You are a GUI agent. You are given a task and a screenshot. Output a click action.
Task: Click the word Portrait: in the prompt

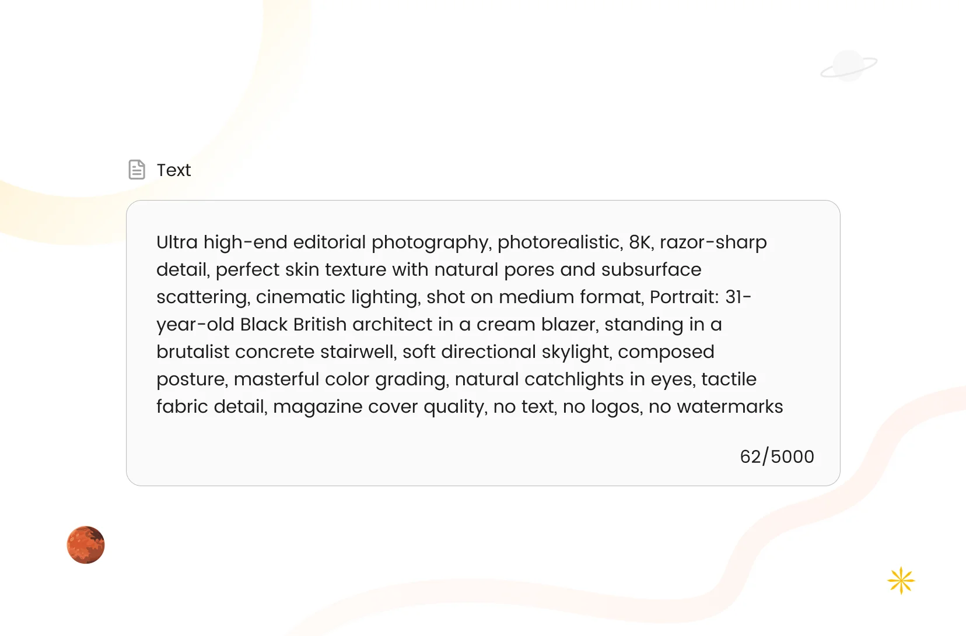point(684,297)
